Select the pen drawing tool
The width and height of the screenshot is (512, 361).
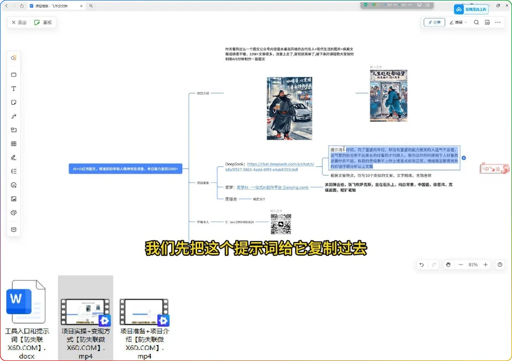tap(14, 158)
